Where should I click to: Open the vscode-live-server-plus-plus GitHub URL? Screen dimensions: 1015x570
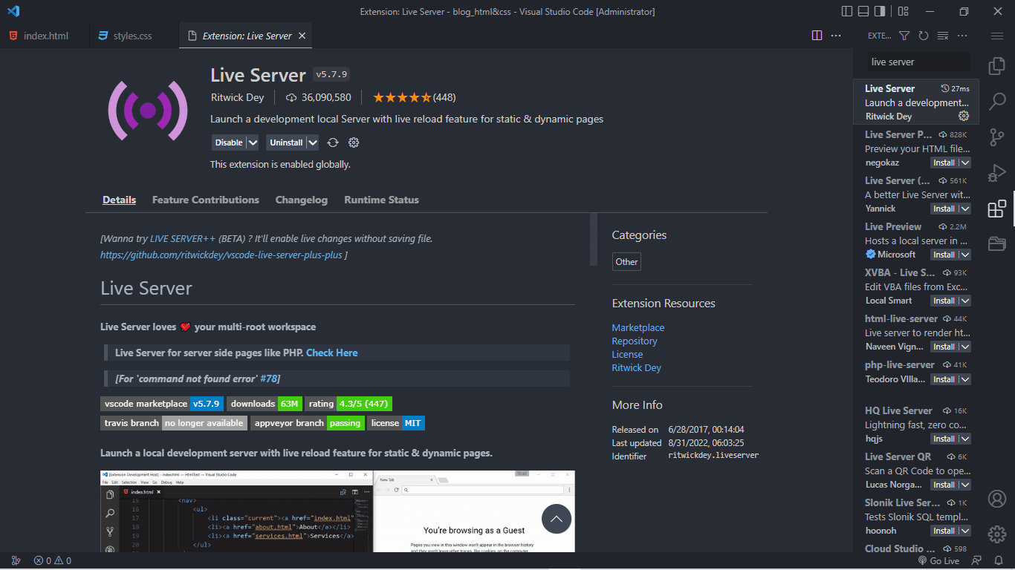coord(221,255)
